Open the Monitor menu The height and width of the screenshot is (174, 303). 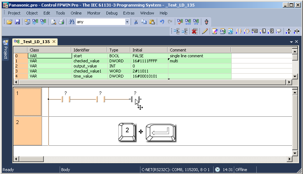pos(94,13)
